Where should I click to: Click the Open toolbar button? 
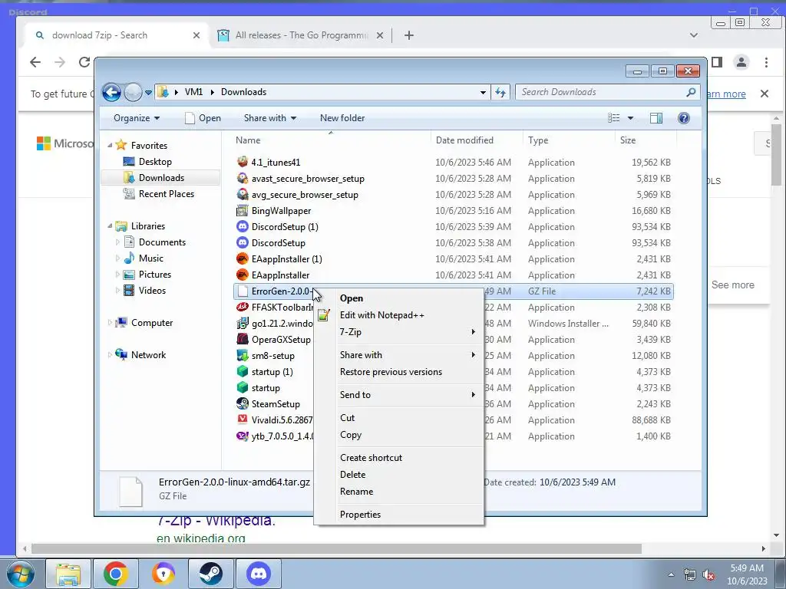[x=203, y=117]
